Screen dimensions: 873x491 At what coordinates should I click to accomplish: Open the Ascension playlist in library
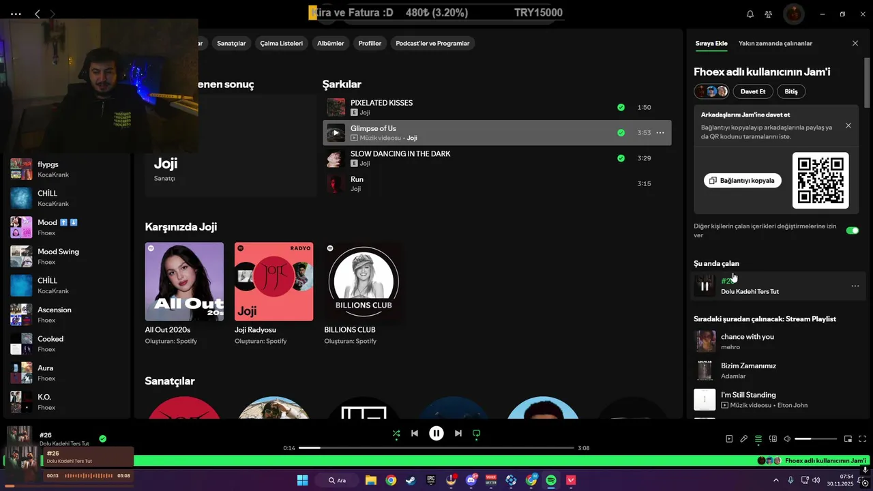point(67,314)
